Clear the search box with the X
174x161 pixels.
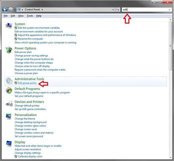coord(170,10)
